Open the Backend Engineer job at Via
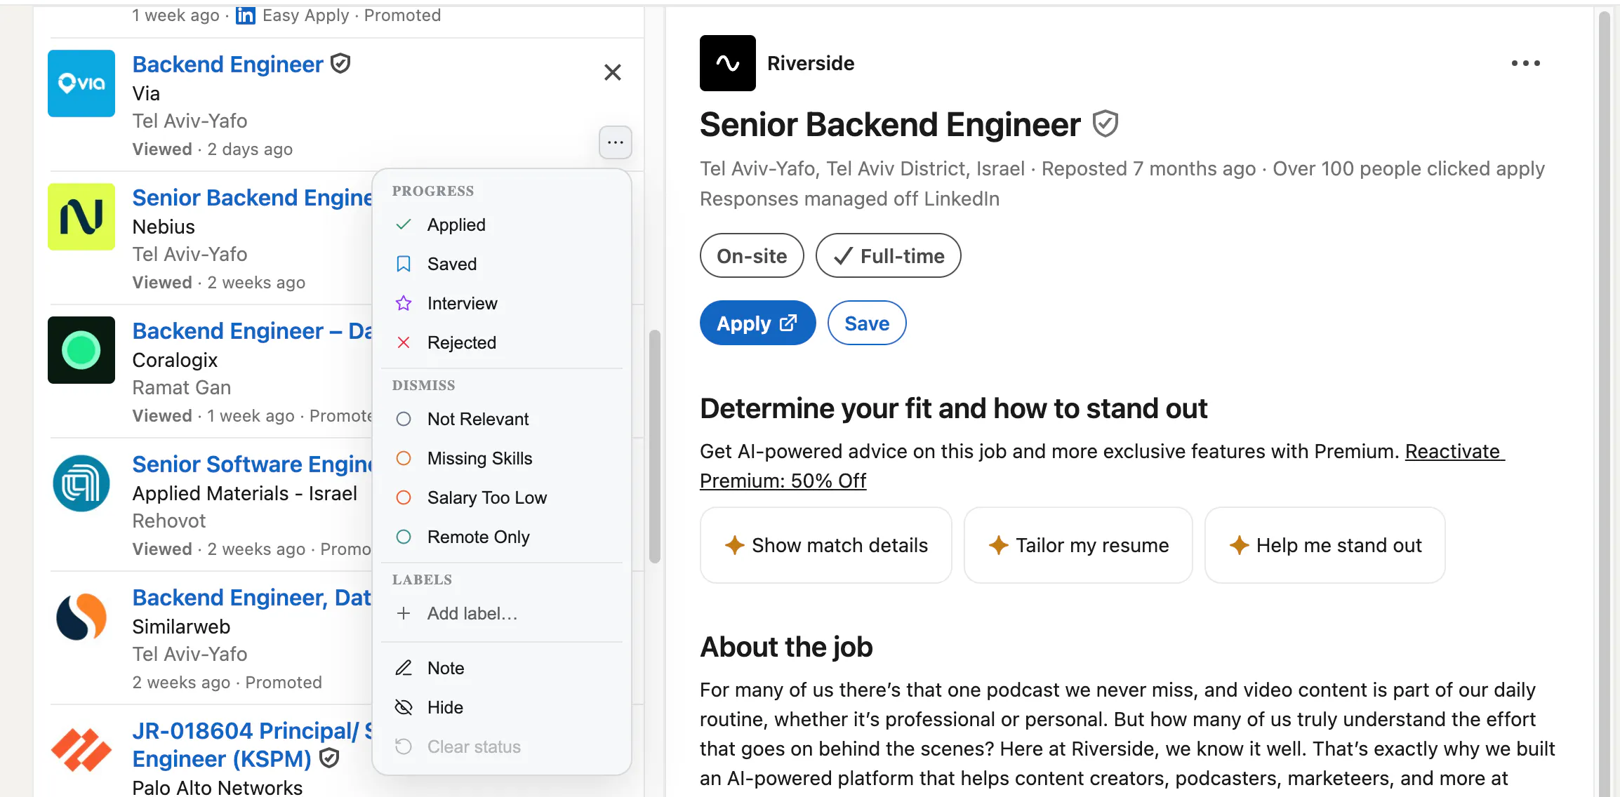The height and width of the screenshot is (797, 1620). (x=228, y=64)
